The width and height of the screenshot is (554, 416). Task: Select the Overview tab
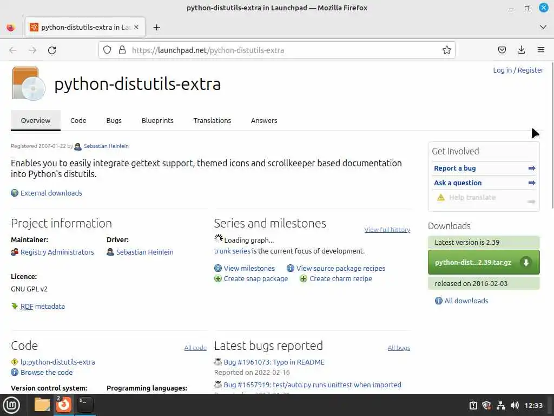(x=35, y=121)
